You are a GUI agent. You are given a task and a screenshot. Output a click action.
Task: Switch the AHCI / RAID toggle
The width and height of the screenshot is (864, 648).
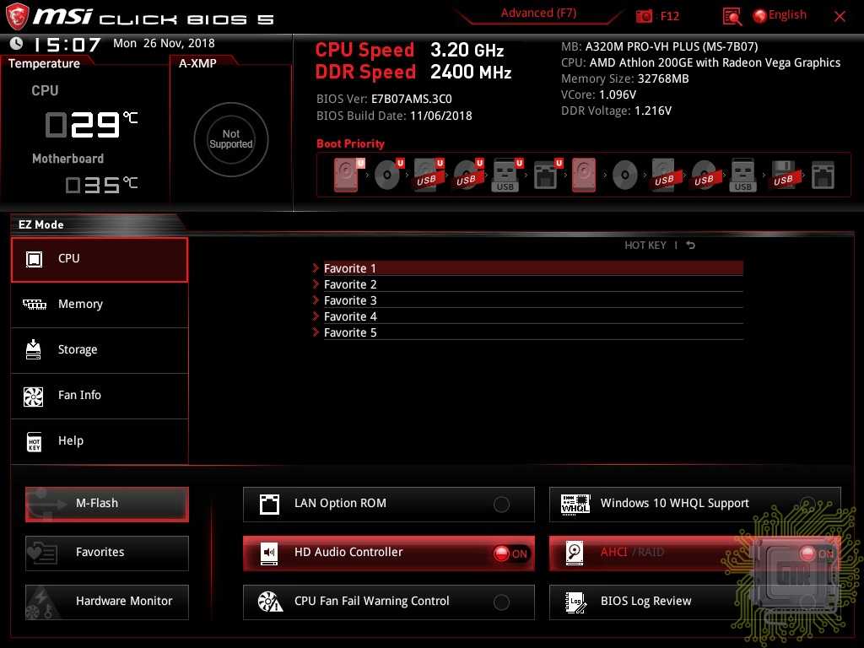(x=817, y=553)
